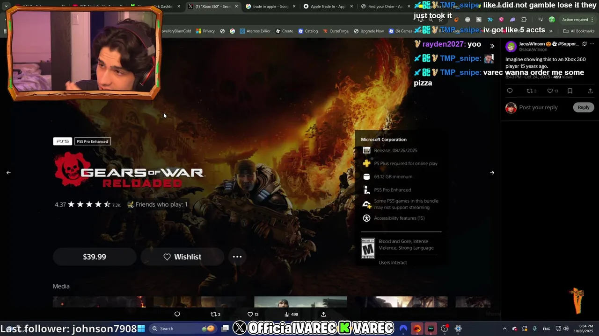Viewport: 599px width, 336px height.
Task: Click the Windows Start button on the taskbar
Action: point(141,329)
